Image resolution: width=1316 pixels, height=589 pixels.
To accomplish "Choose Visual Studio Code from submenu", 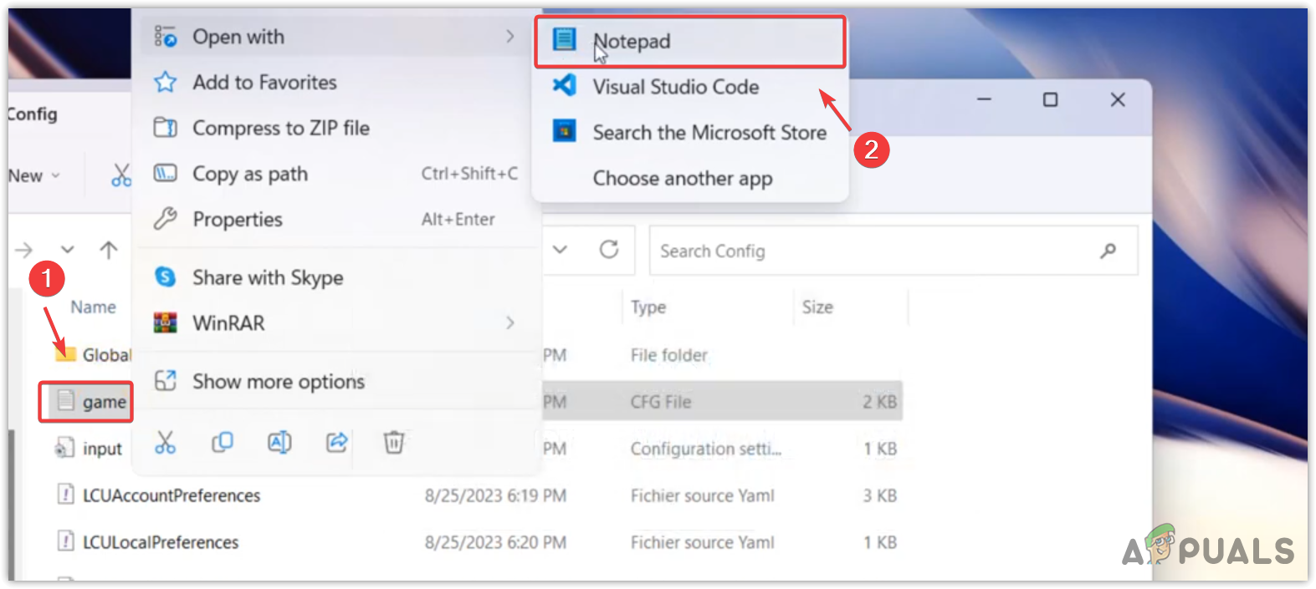I will coord(690,87).
